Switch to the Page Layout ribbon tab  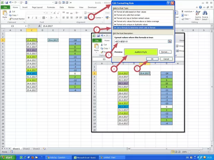click(37, 7)
